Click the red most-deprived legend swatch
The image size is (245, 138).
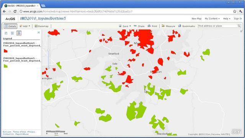[6, 51]
